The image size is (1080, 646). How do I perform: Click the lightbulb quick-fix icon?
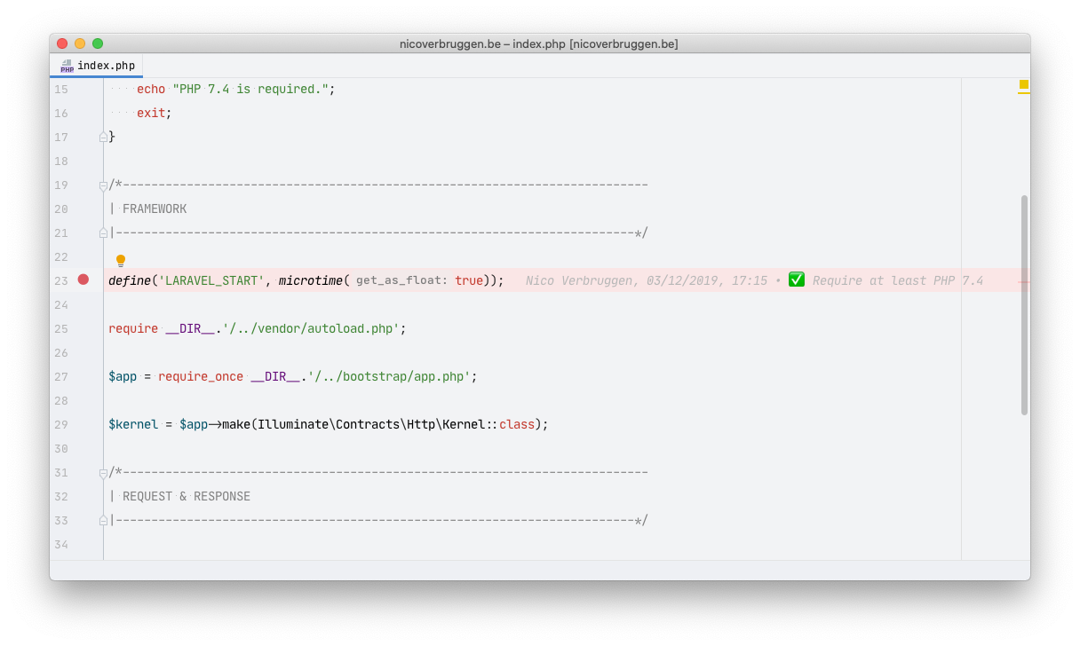coord(121,261)
